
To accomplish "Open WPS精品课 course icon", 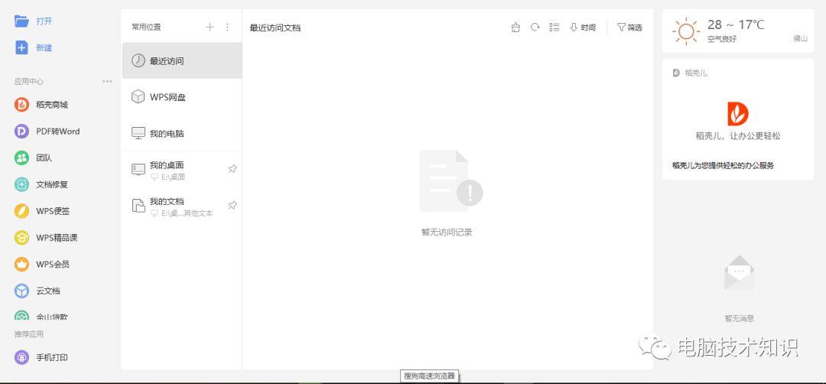I will point(21,238).
